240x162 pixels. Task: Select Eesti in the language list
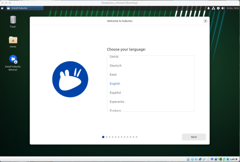113,75
